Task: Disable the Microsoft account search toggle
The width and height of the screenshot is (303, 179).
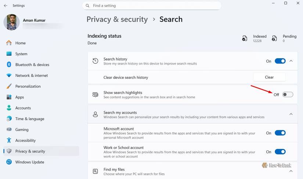Action: (280, 133)
